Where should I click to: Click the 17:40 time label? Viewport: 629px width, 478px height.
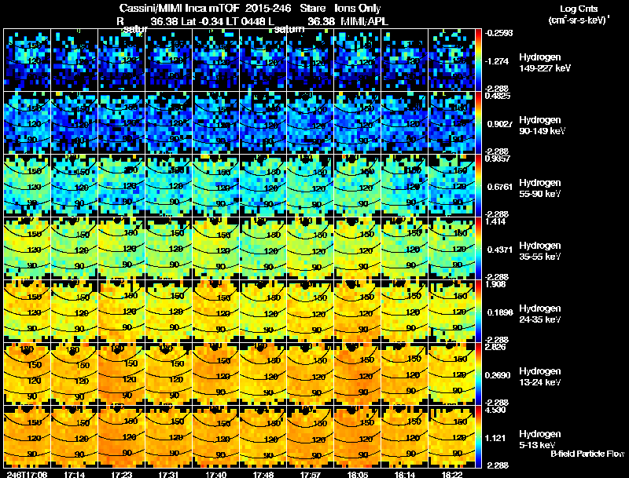tap(215, 474)
